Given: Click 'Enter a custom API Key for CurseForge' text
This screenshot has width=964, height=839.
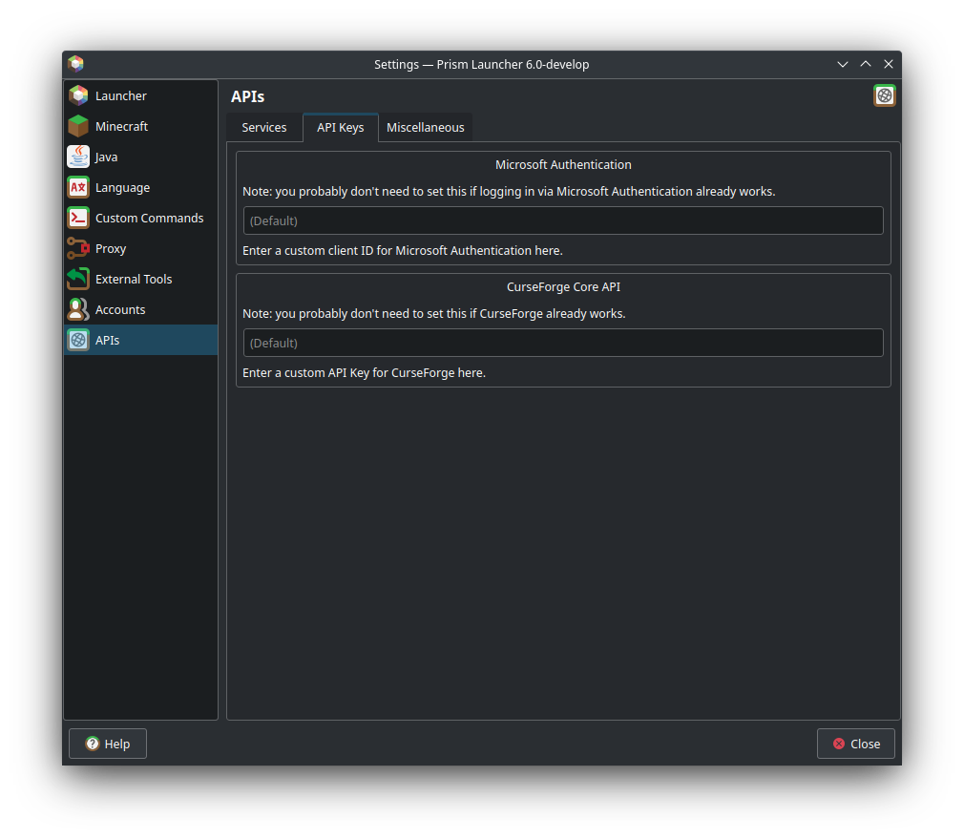Looking at the screenshot, I should pos(364,373).
